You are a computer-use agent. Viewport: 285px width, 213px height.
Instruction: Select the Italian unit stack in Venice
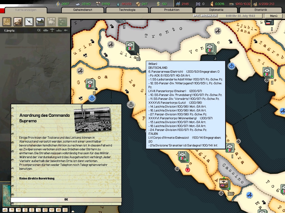pyautogui.click(x=211, y=49)
